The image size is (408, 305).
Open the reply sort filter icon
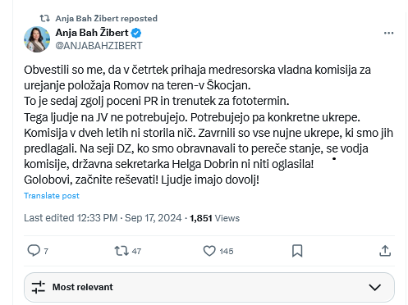coord(39,287)
